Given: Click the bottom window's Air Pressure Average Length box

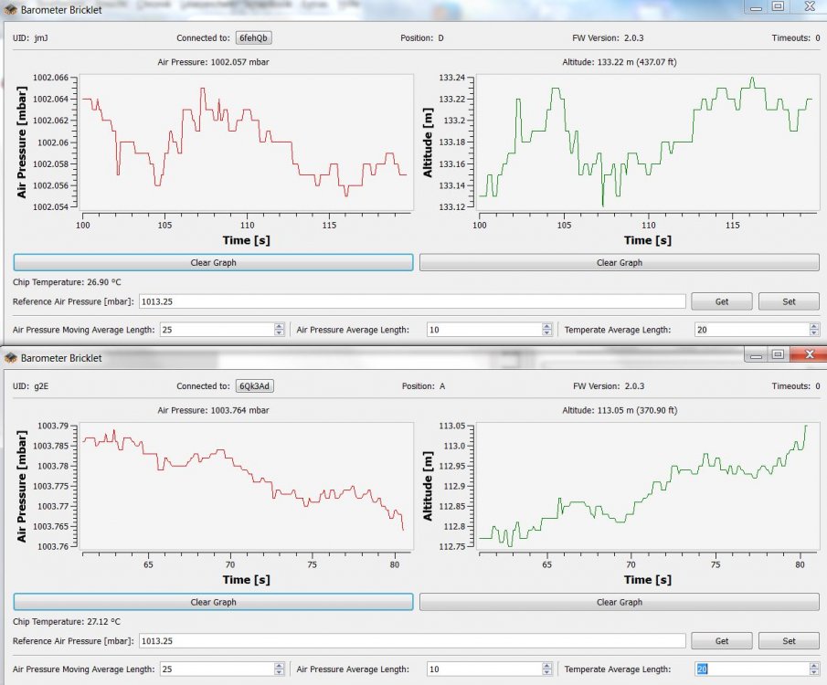Looking at the screenshot, I should coord(482,669).
